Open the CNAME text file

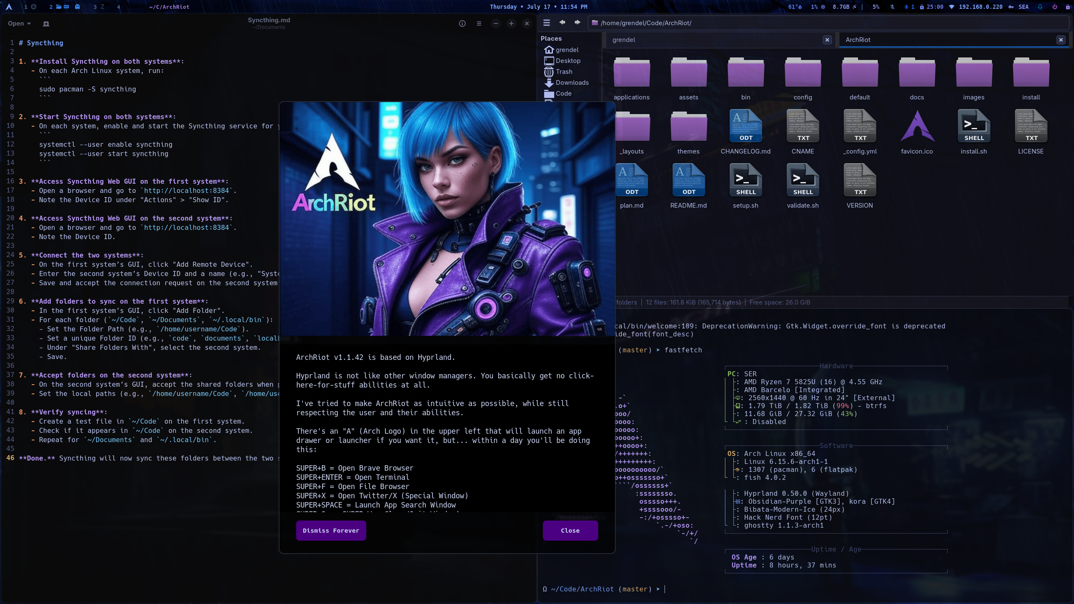click(x=803, y=132)
